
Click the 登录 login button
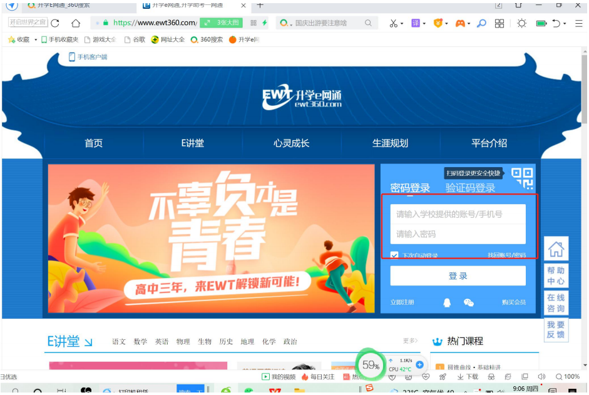(x=458, y=276)
